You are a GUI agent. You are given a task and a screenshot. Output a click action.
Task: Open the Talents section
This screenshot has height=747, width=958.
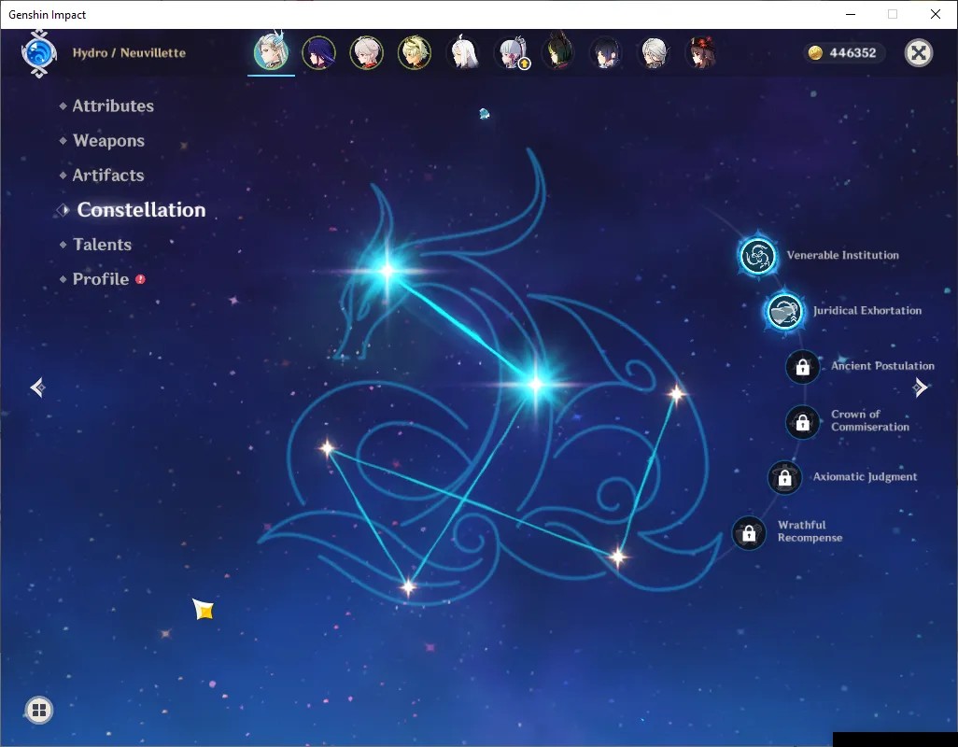coord(102,245)
